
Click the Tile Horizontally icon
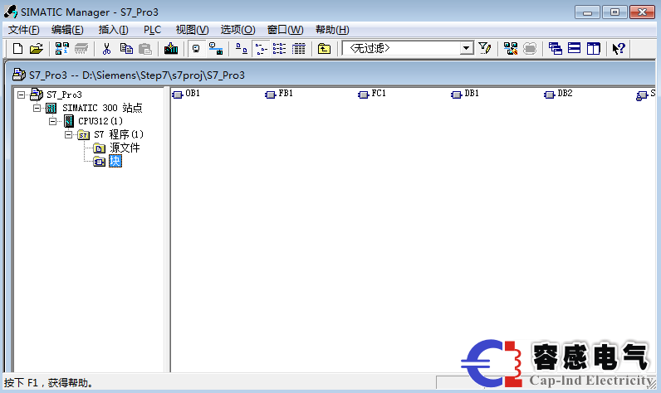(574, 49)
